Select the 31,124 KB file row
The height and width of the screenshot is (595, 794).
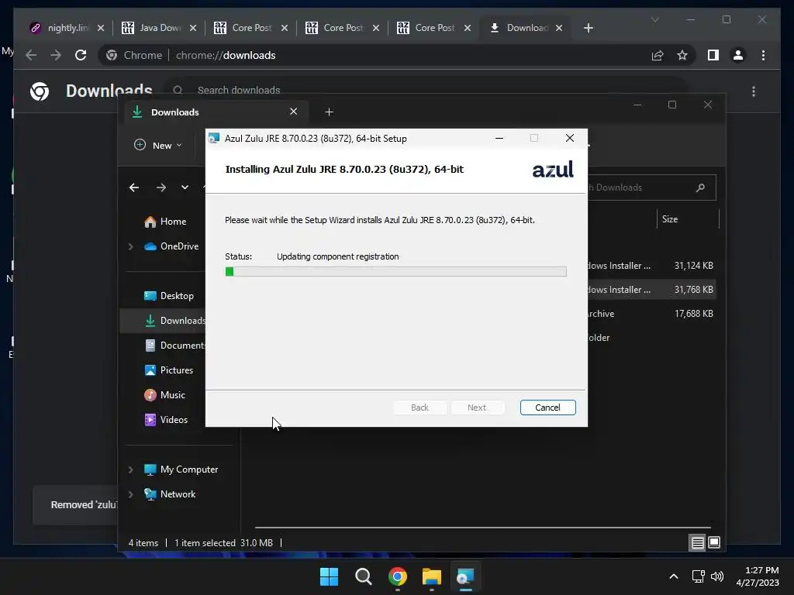click(x=651, y=266)
